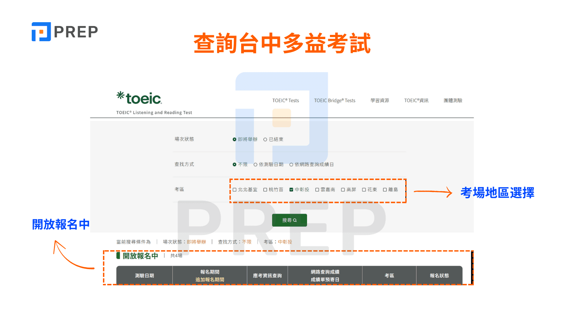The width and height of the screenshot is (564, 317).
Task: Uncheck the 中彰投 region checkbox
Action: click(291, 189)
